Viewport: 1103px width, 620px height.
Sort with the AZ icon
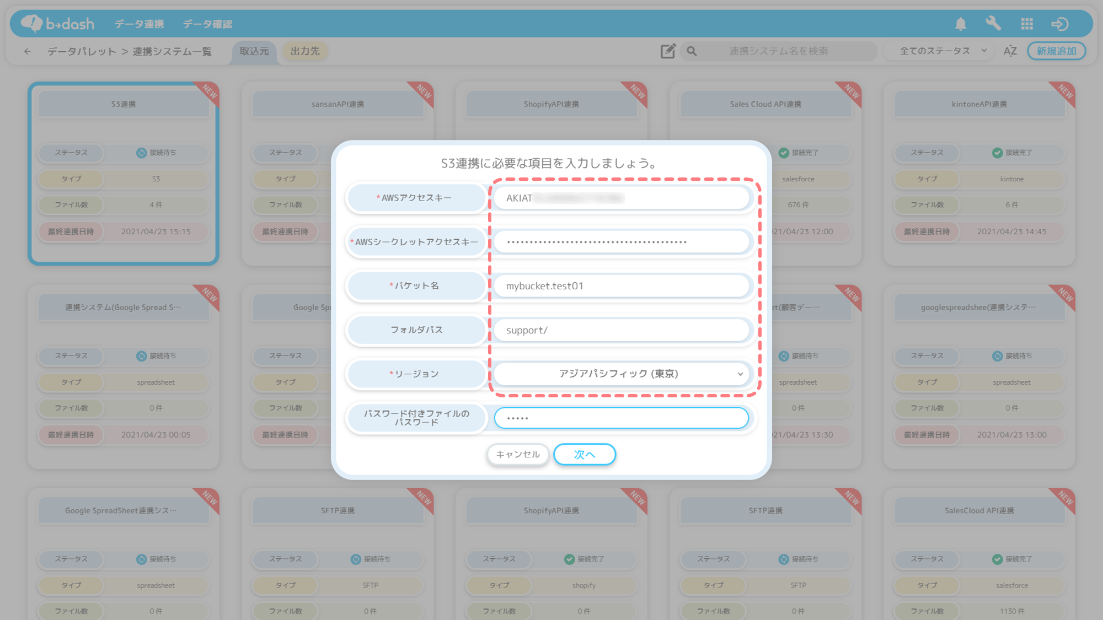point(1010,51)
